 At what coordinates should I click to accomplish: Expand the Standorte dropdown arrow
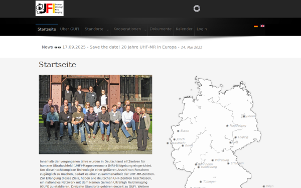pyautogui.click(x=108, y=30)
